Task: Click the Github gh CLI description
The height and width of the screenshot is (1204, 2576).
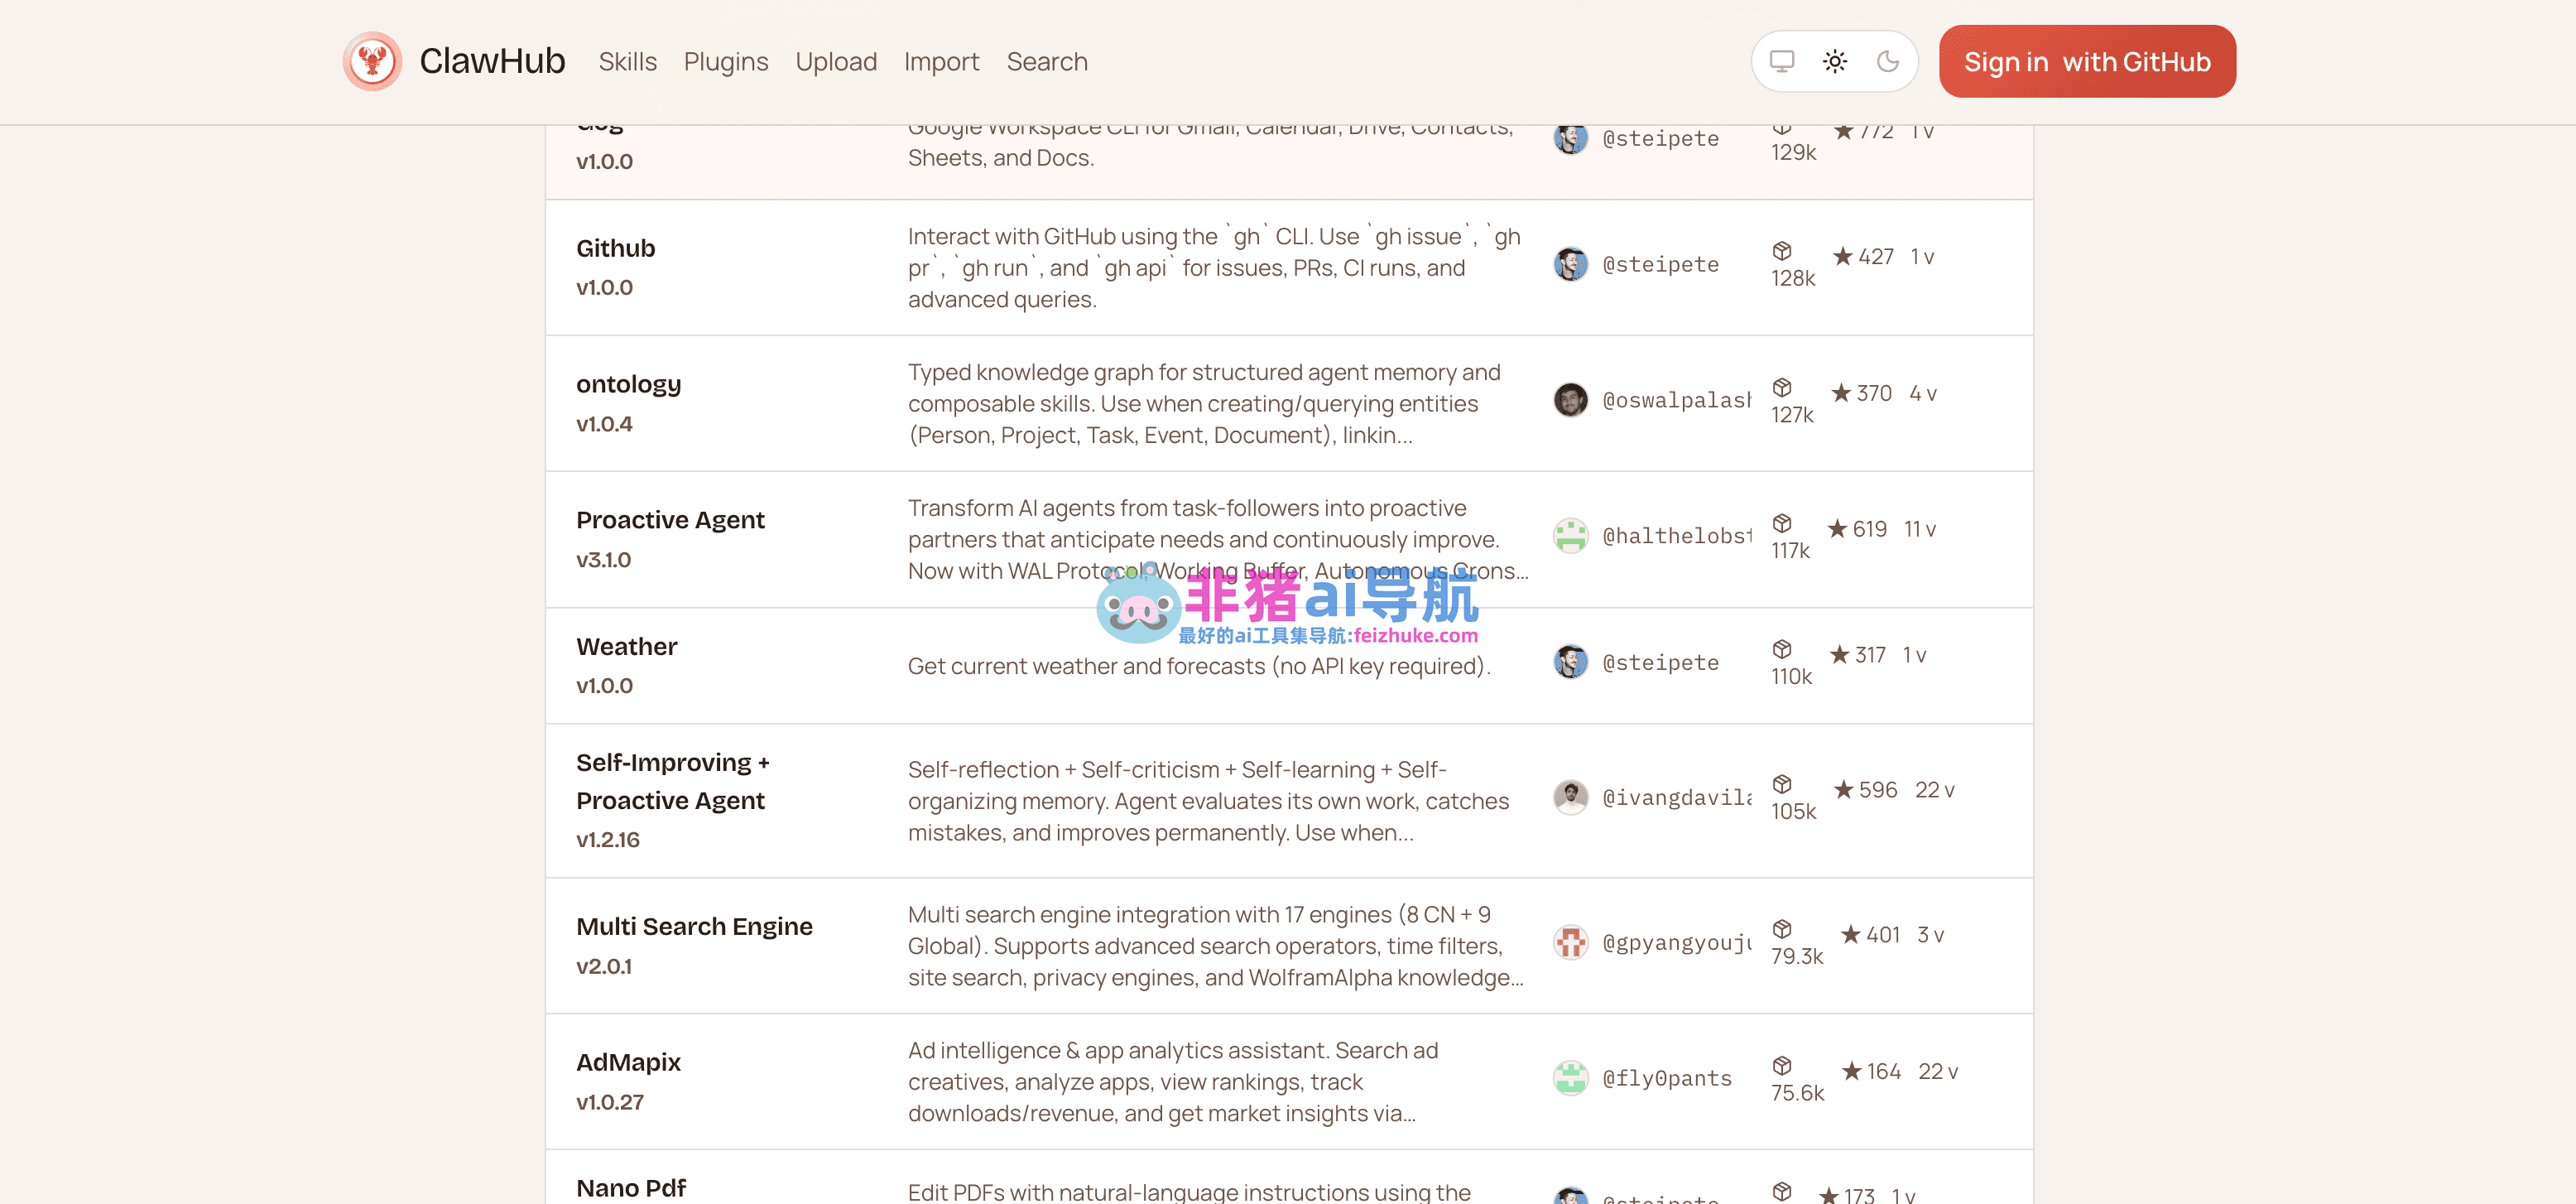Action: [1213, 268]
